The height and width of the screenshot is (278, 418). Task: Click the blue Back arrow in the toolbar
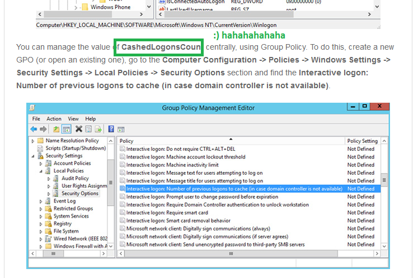[34, 130]
